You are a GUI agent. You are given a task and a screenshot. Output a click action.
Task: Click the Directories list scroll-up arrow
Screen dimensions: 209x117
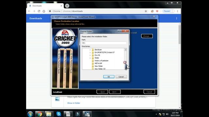(x=125, y=50)
